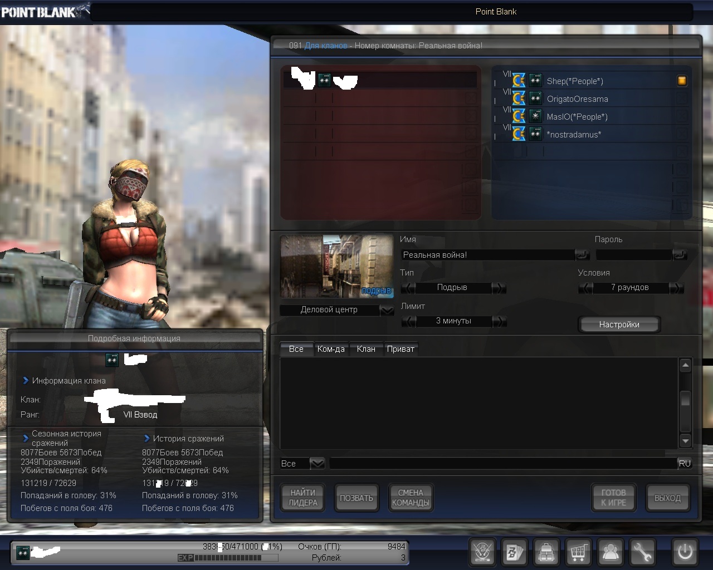This screenshot has height=570, width=713.
Task: Click the rank insignia beside *nostradamus*
Action: point(535,134)
